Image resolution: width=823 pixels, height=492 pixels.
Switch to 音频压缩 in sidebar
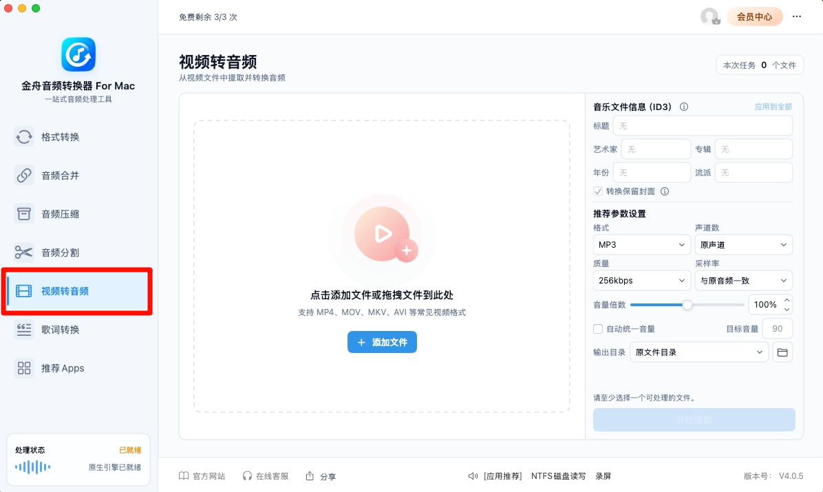[x=78, y=214]
